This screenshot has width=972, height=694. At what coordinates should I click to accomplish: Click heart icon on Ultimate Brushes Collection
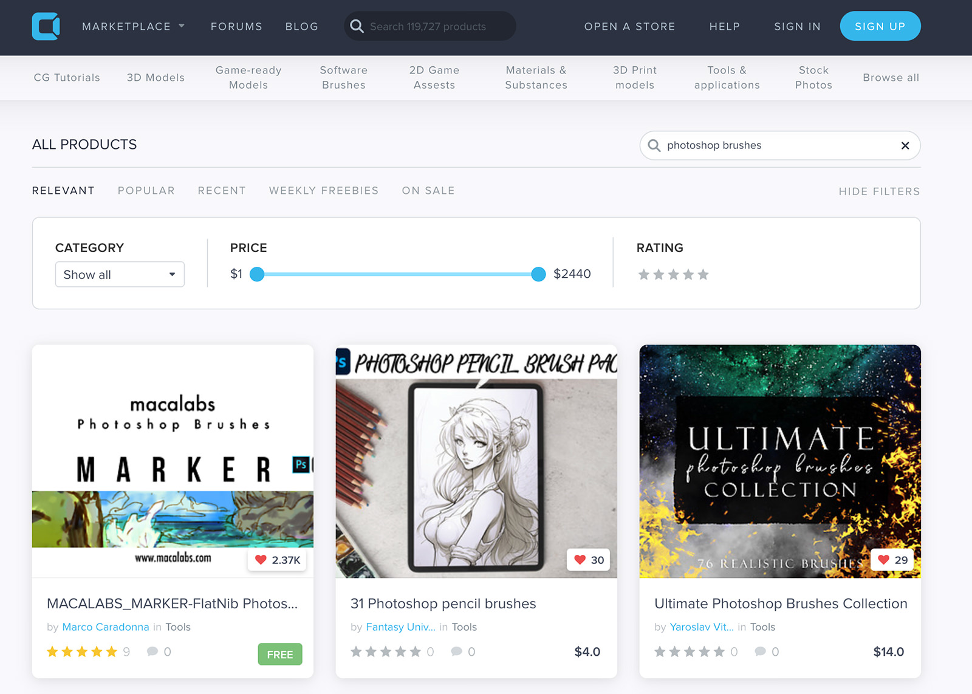pyautogui.click(x=883, y=560)
